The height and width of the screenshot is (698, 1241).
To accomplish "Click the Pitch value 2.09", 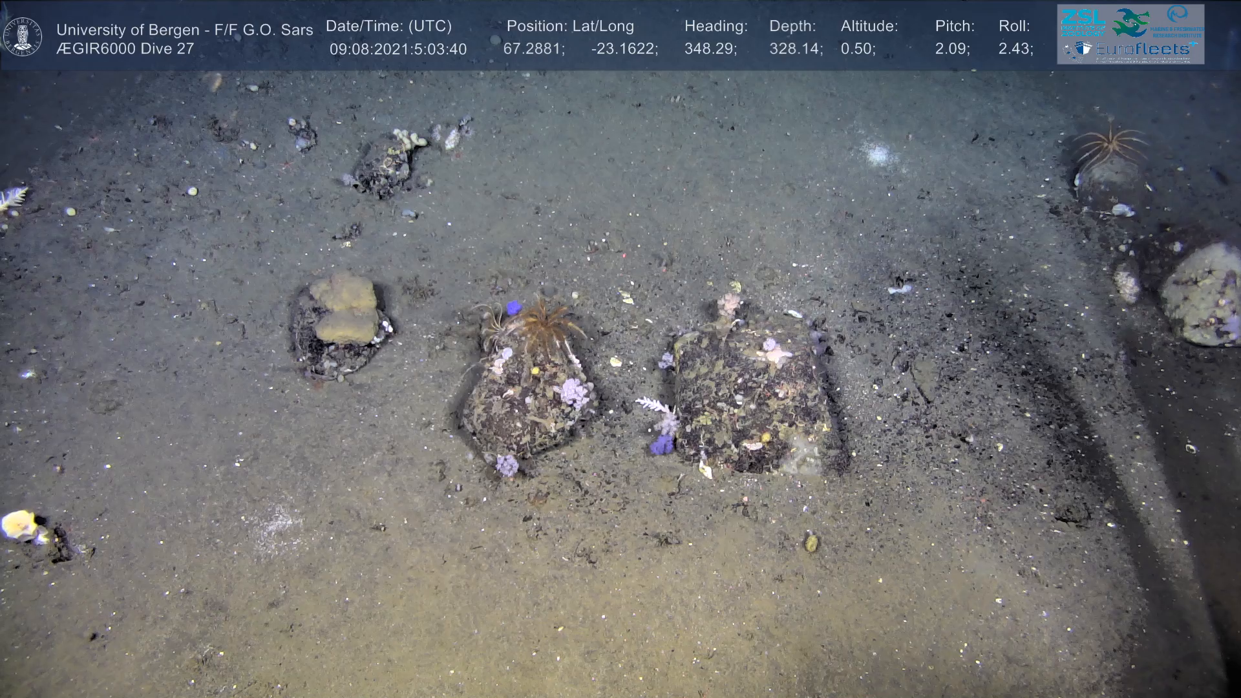I will click(x=951, y=49).
